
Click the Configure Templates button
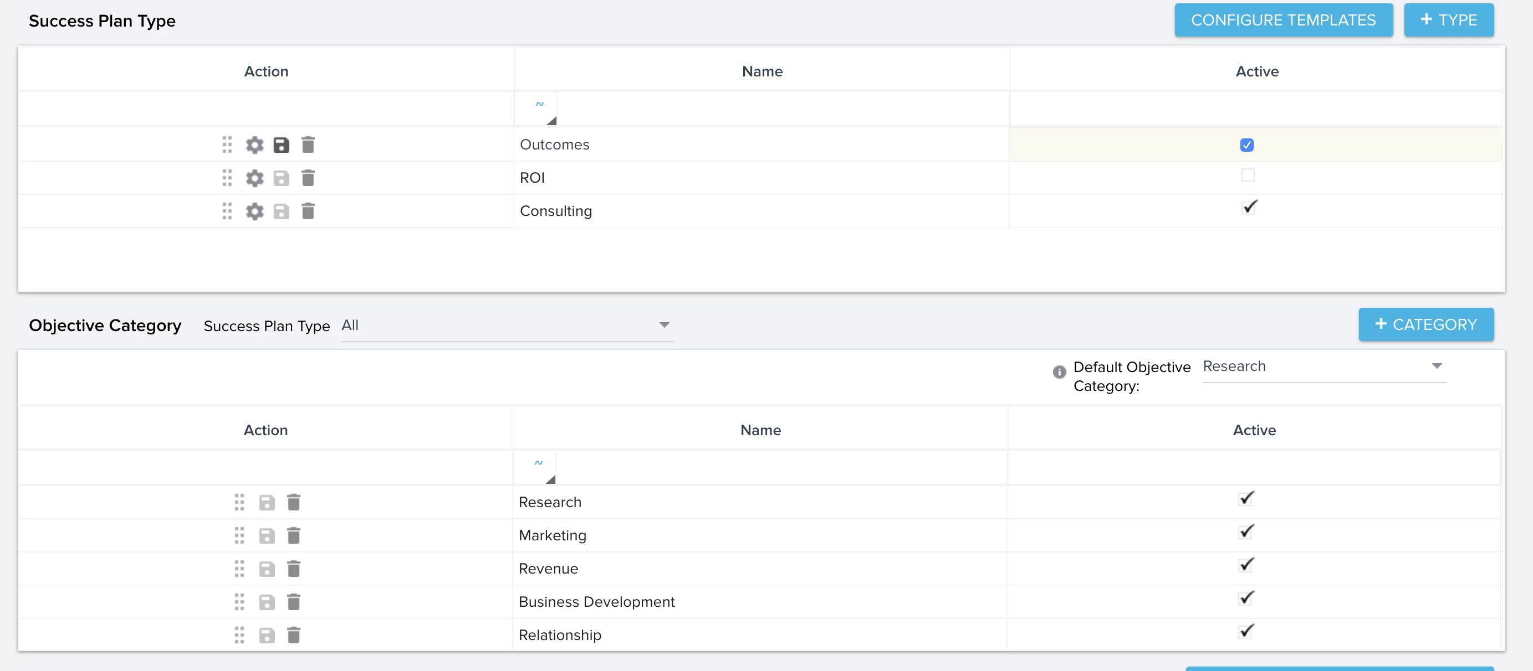pyautogui.click(x=1284, y=20)
